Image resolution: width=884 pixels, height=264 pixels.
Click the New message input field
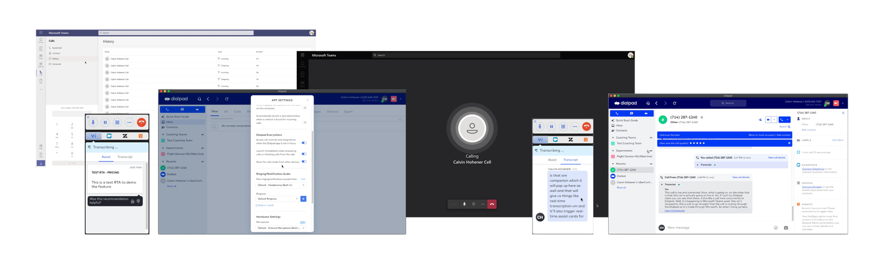[x=718, y=228]
